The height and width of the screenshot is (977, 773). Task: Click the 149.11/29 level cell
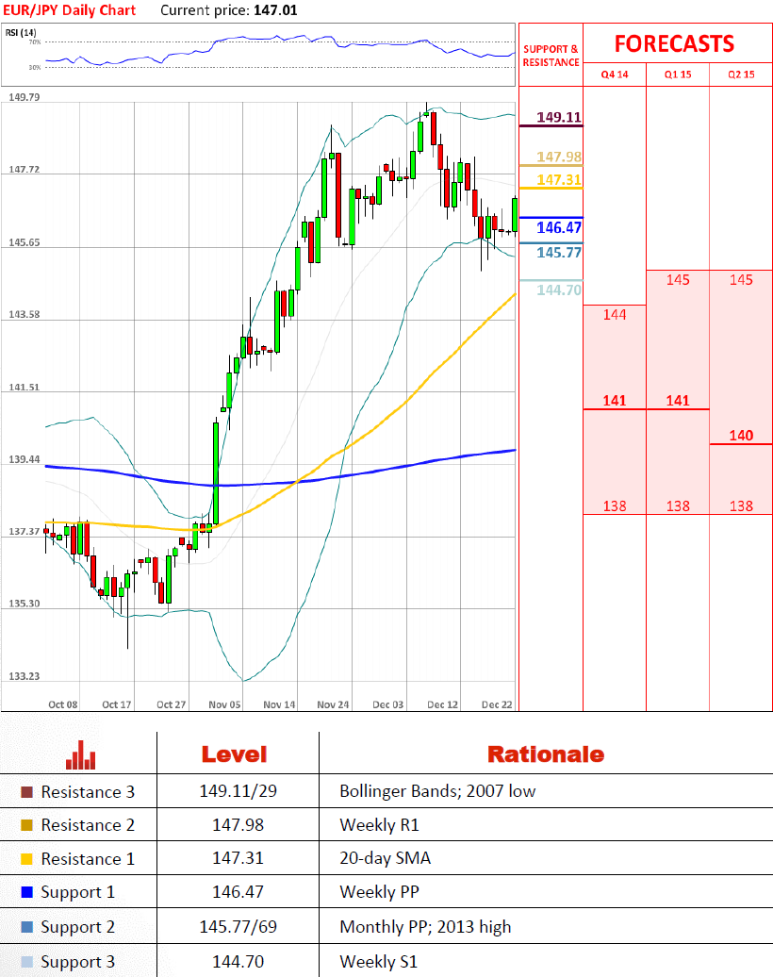[x=238, y=791]
